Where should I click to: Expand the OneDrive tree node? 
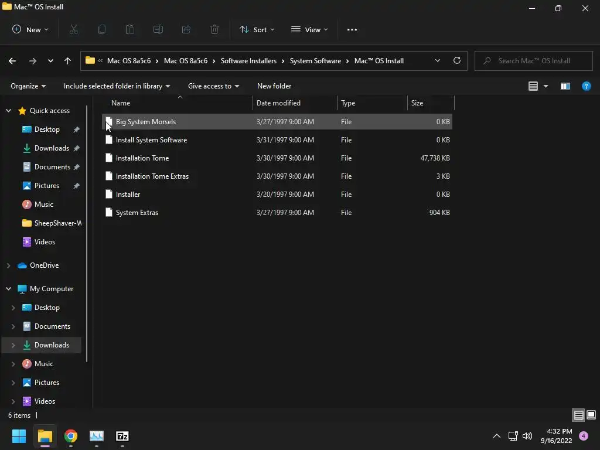pos(8,265)
